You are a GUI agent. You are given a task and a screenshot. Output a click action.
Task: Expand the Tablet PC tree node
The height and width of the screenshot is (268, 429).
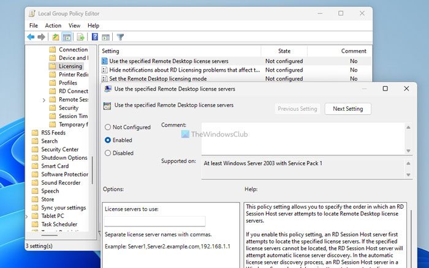(x=26, y=217)
